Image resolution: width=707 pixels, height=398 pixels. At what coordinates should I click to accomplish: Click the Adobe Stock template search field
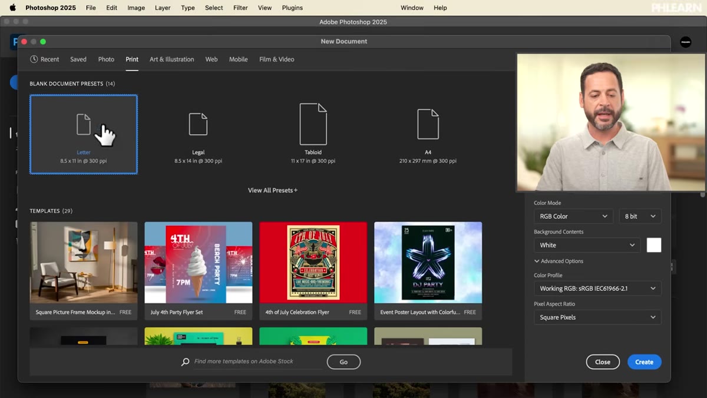257,361
